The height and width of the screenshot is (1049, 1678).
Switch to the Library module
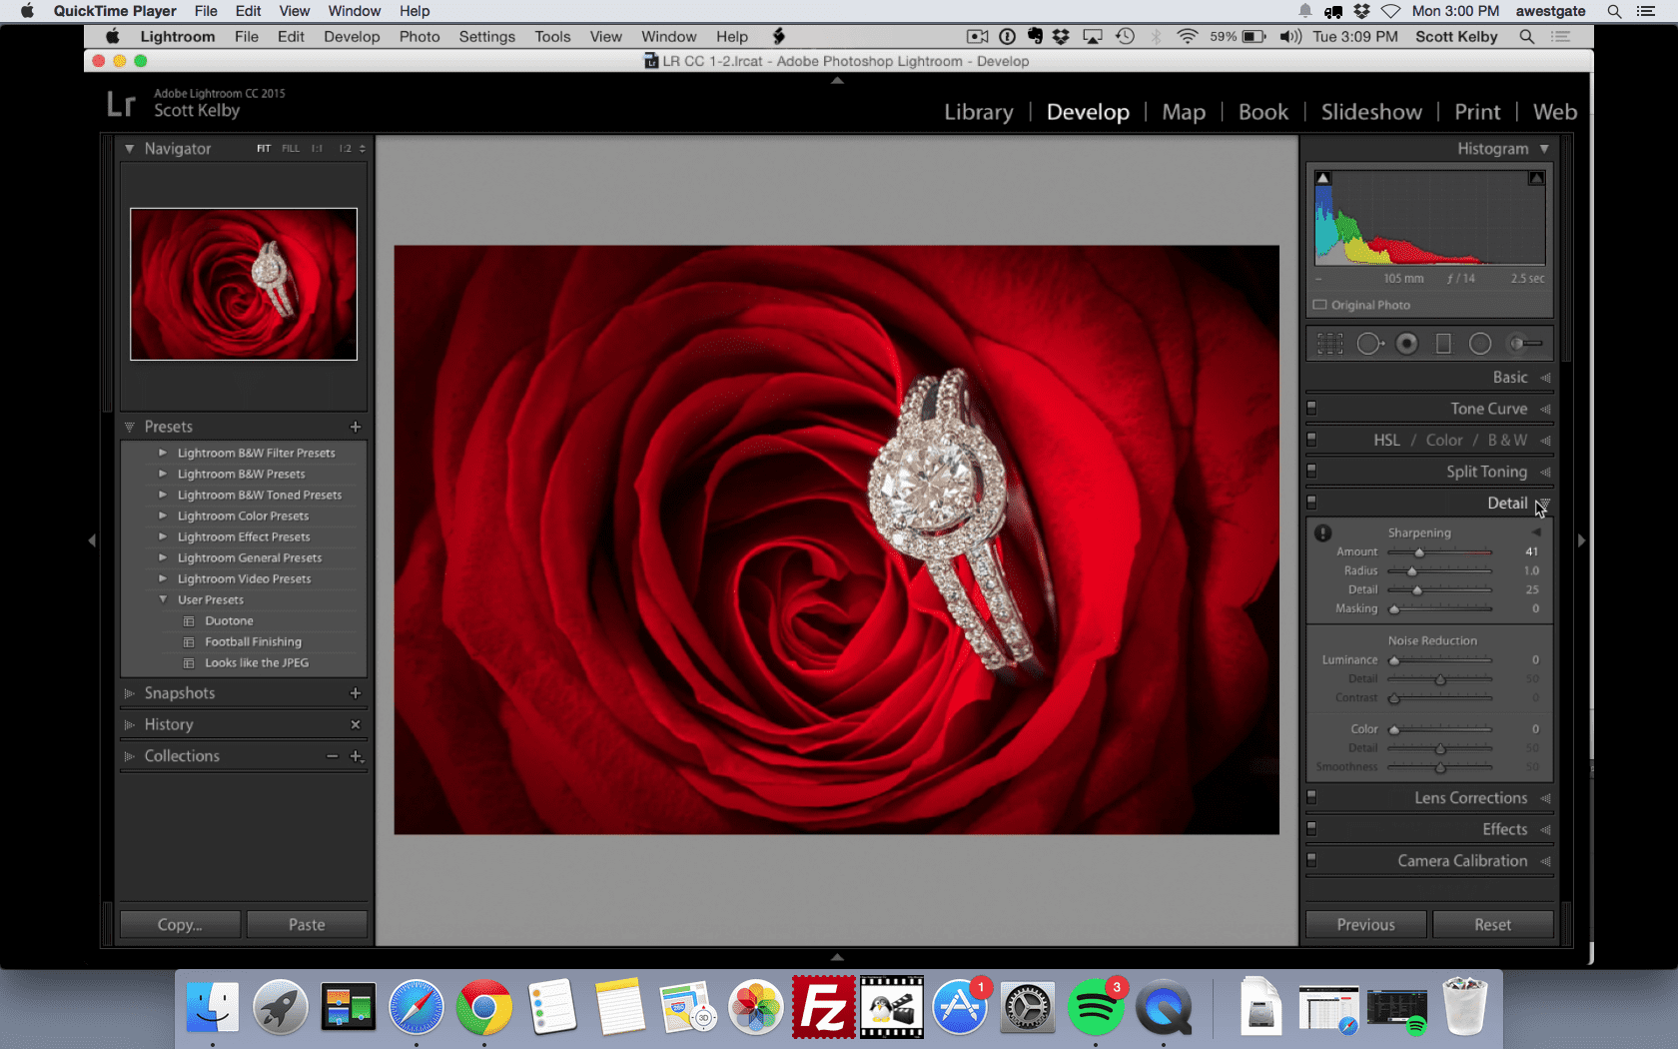point(978,112)
